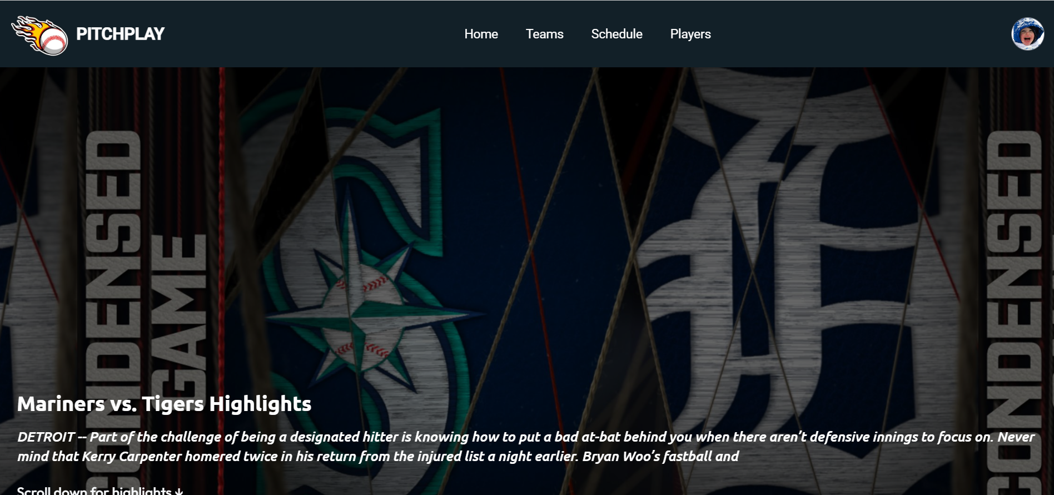The image size is (1054, 495).
Task: Click the 'Scroll down for highlights' text
Action: tap(95, 491)
